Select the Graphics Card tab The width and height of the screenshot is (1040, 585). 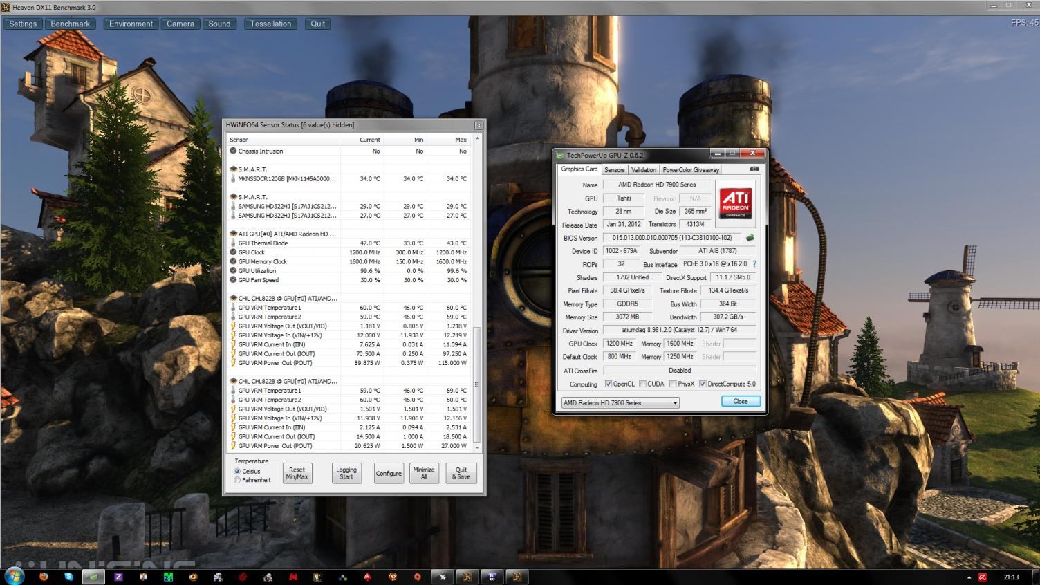(579, 169)
